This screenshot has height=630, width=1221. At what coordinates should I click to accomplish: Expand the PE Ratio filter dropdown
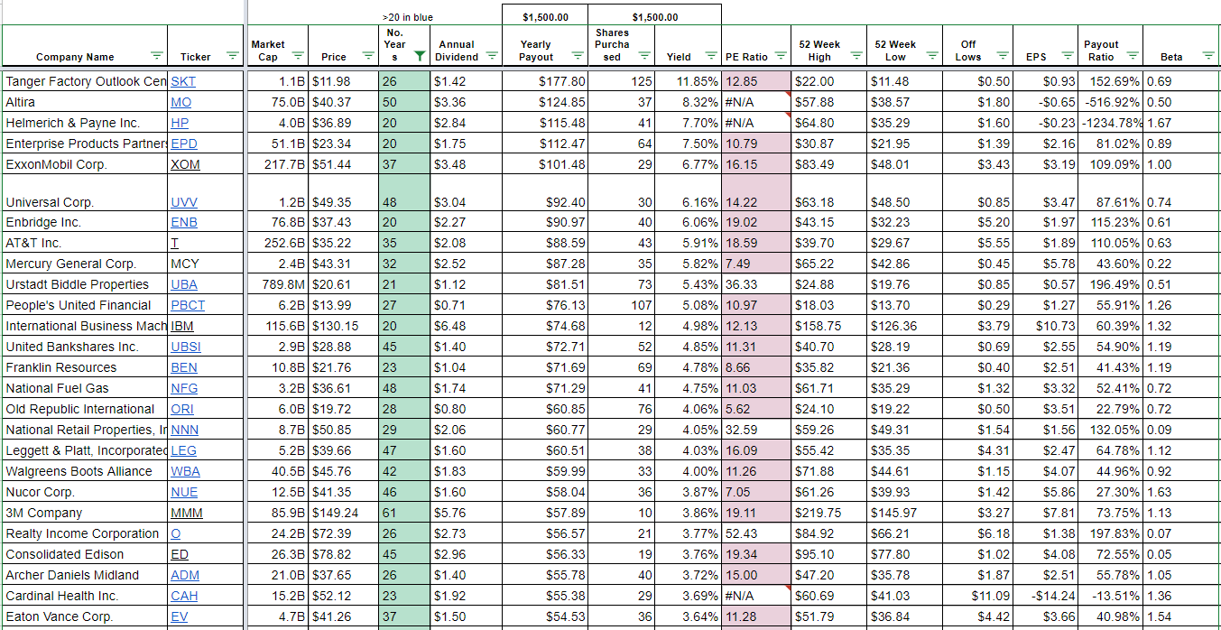pos(780,57)
